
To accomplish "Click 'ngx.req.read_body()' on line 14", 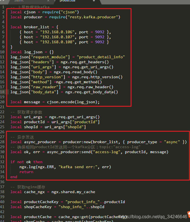I will click(x=75, y=72).
